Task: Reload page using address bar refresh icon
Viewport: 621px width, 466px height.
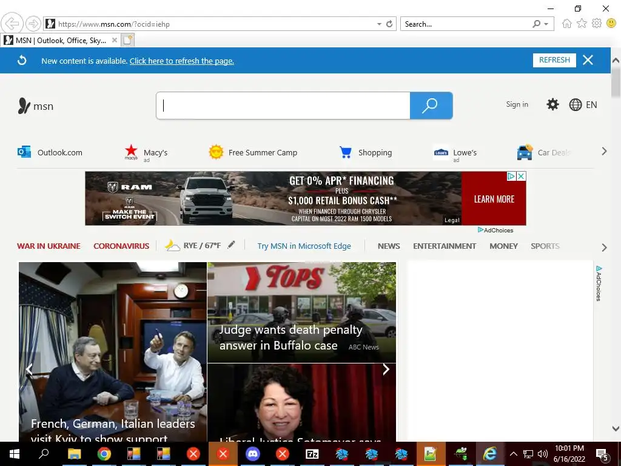Action: click(389, 24)
